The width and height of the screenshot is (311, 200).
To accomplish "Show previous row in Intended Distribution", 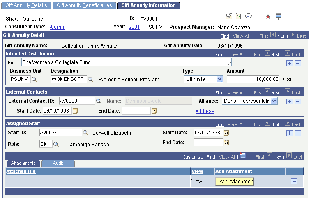I will point(267,53).
